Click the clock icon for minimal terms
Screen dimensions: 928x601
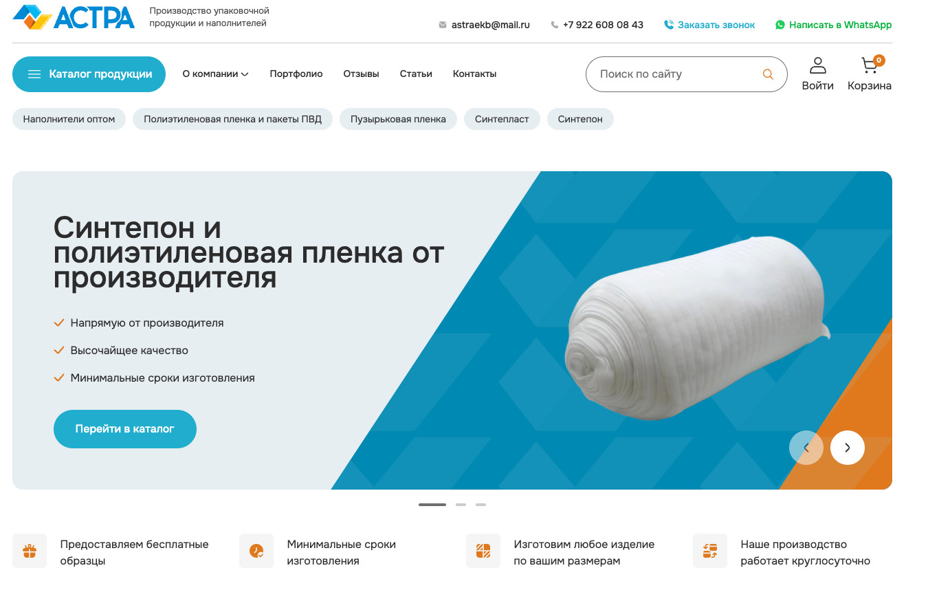[x=256, y=551]
